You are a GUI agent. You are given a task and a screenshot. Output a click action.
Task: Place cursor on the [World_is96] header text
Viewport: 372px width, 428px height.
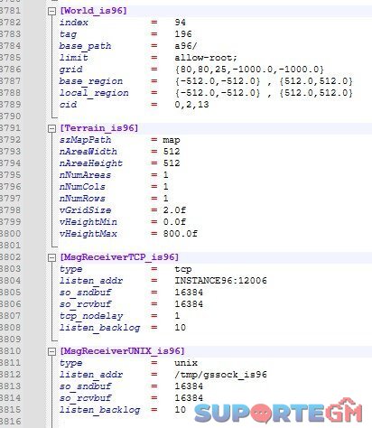[x=93, y=11]
